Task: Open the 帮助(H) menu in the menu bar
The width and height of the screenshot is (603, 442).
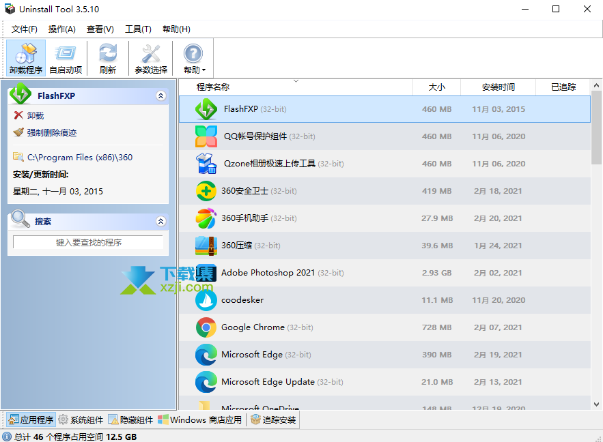Action: [176, 29]
